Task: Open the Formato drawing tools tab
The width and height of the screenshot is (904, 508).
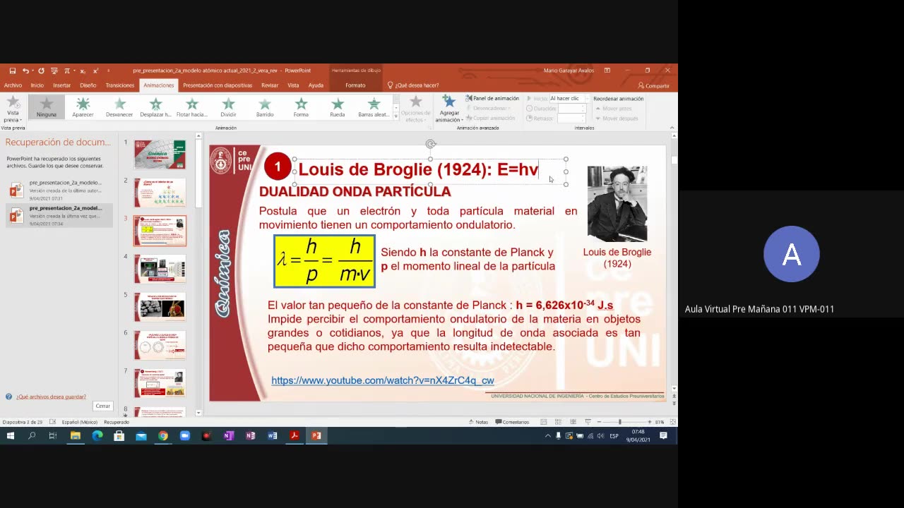Action: click(355, 85)
